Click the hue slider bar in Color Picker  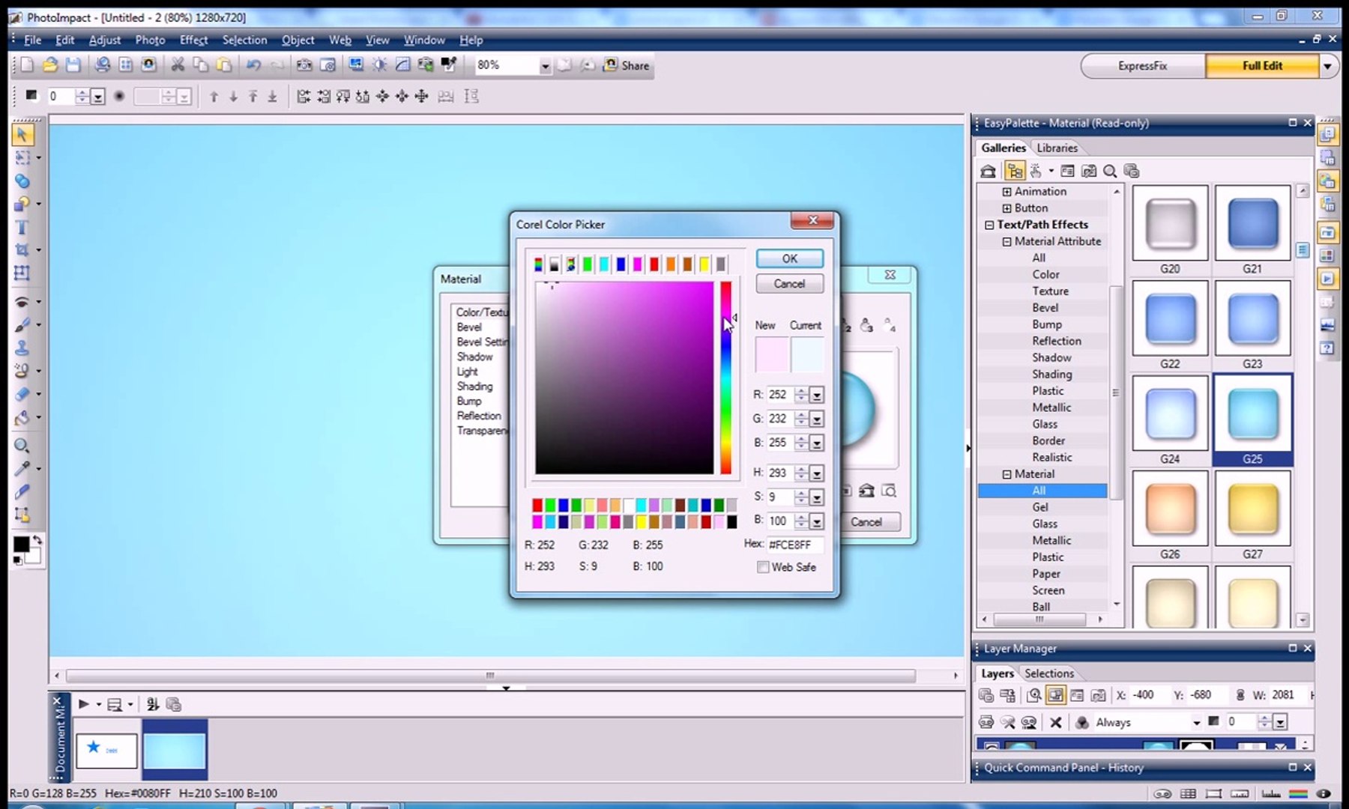725,378
